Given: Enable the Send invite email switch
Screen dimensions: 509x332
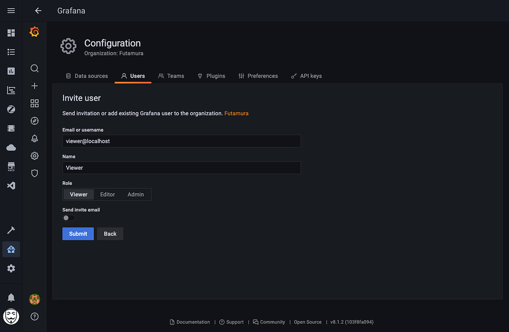Looking at the screenshot, I should [68, 217].
